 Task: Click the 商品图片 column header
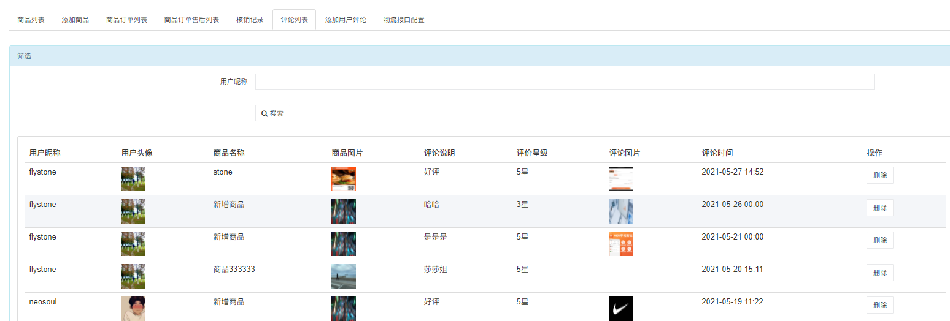(x=347, y=153)
